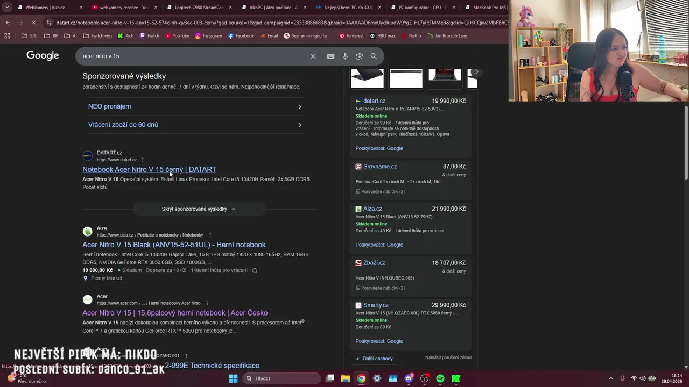Screen dimensions: 689x387
Task: Open Srovname.cz shopping offer
Action: [380, 167]
